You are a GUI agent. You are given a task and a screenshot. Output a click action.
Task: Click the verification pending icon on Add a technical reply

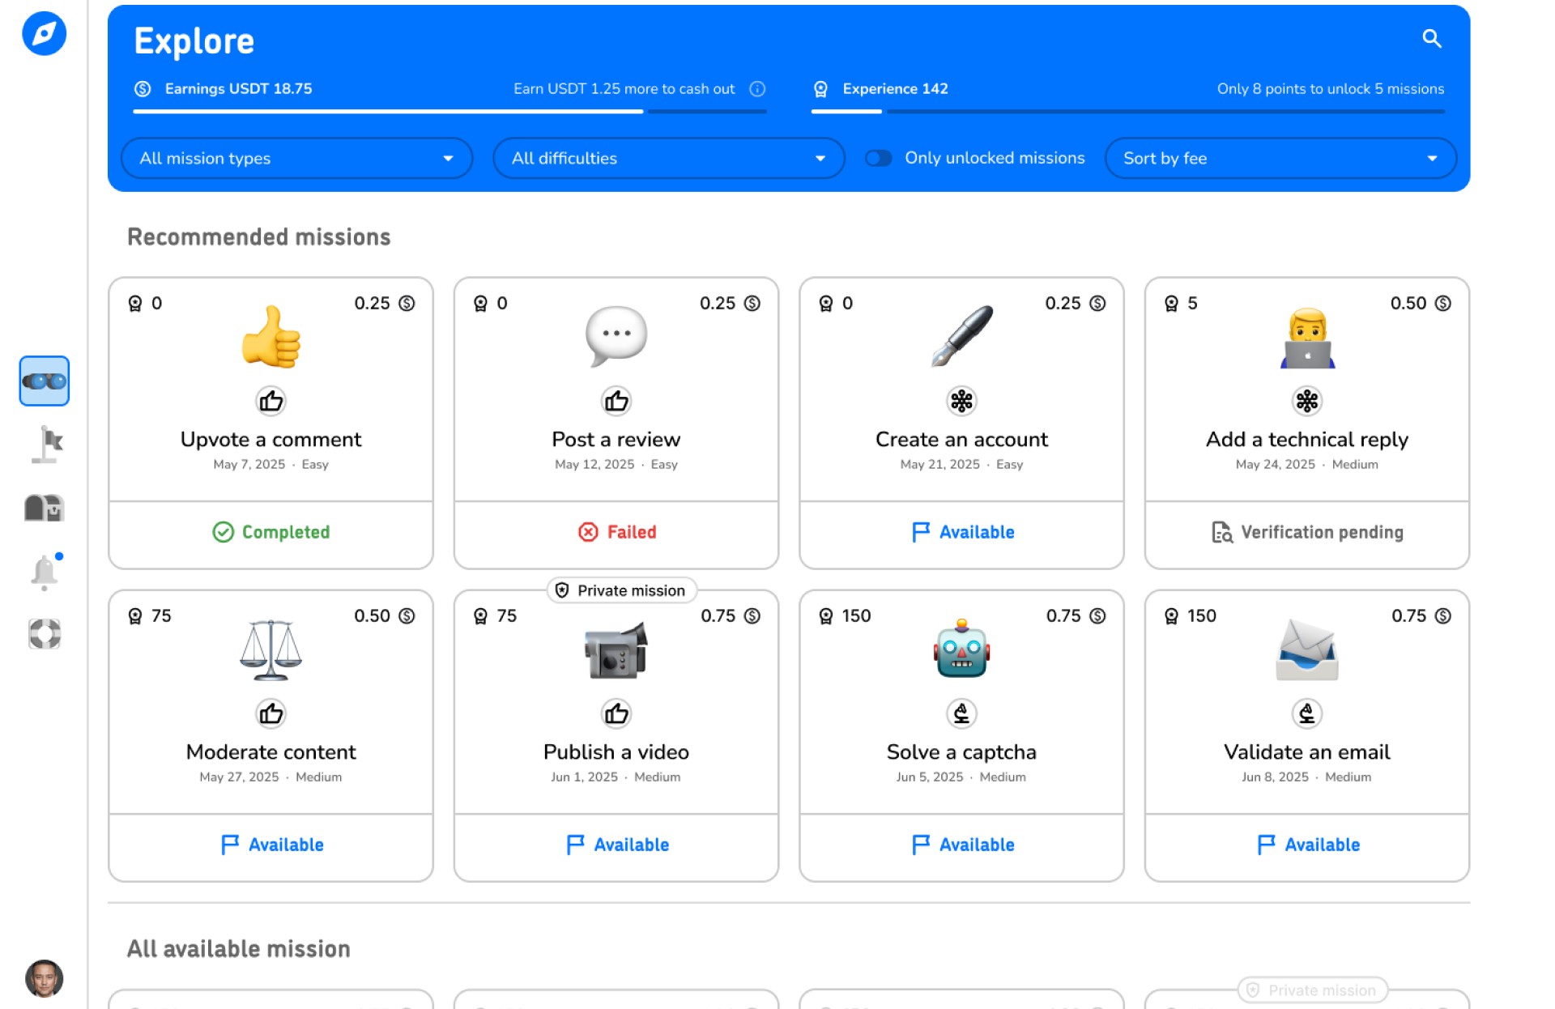point(1222,532)
